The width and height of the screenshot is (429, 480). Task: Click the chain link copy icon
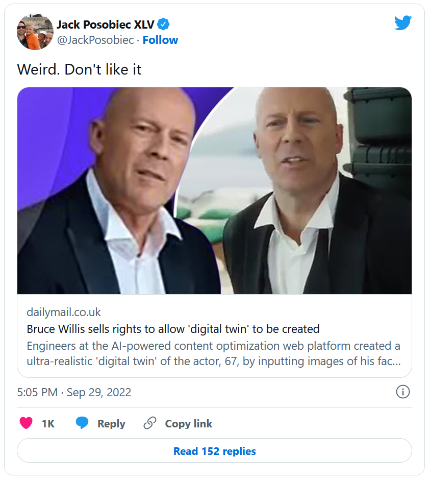[149, 423]
